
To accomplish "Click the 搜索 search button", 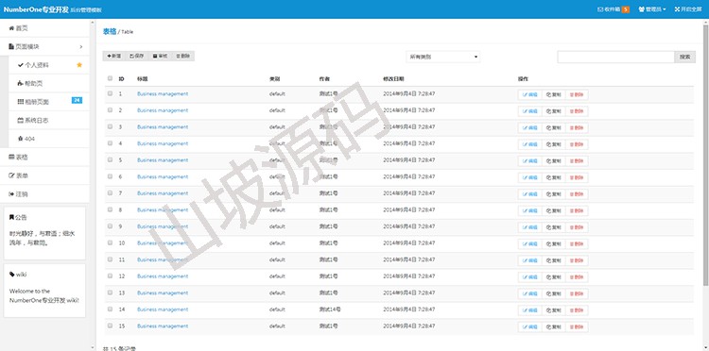I will pyautogui.click(x=685, y=57).
